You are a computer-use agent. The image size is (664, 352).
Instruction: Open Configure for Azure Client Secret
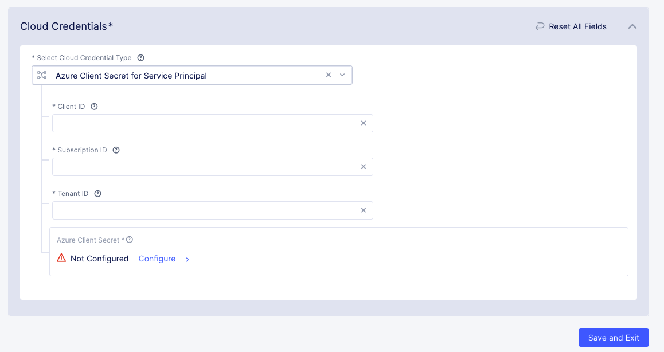[x=157, y=259]
